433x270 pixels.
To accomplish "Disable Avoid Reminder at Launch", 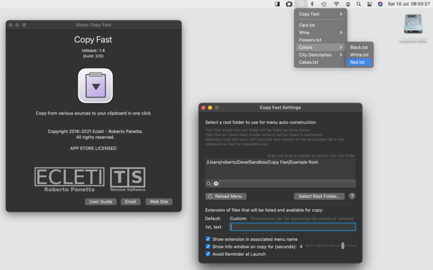I will click(208, 254).
